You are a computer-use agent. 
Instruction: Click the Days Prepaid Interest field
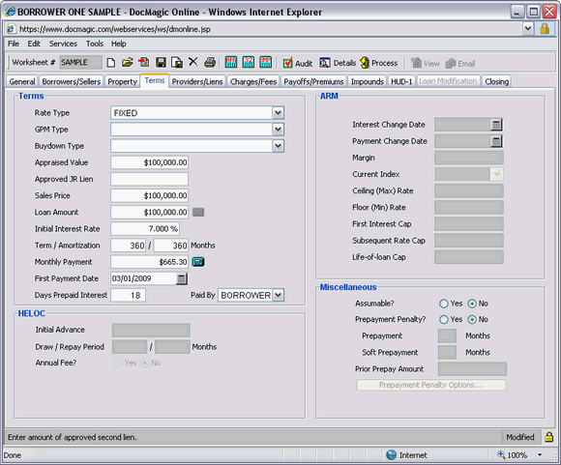pos(128,295)
